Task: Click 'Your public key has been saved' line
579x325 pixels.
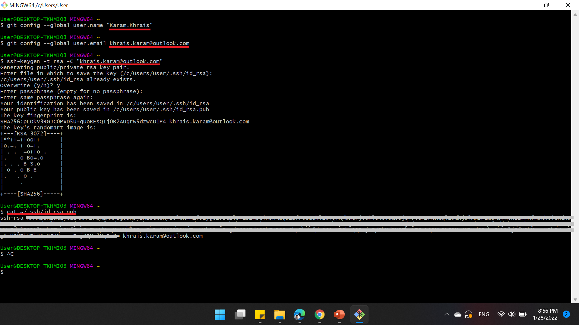Action: (105, 110)
